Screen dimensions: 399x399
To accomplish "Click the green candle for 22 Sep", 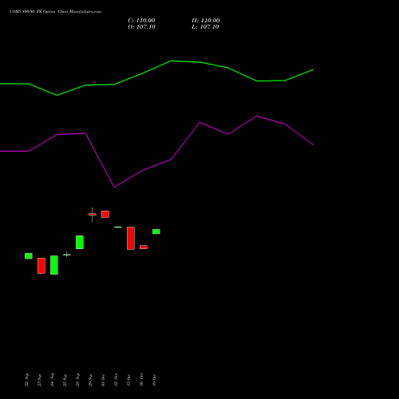I will click(x=29, y=256).
